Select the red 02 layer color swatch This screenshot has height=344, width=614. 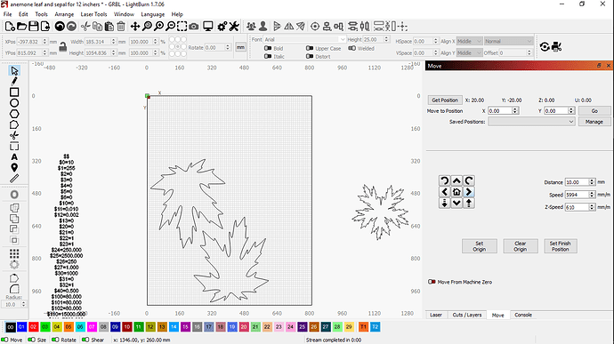coord(33,327)
